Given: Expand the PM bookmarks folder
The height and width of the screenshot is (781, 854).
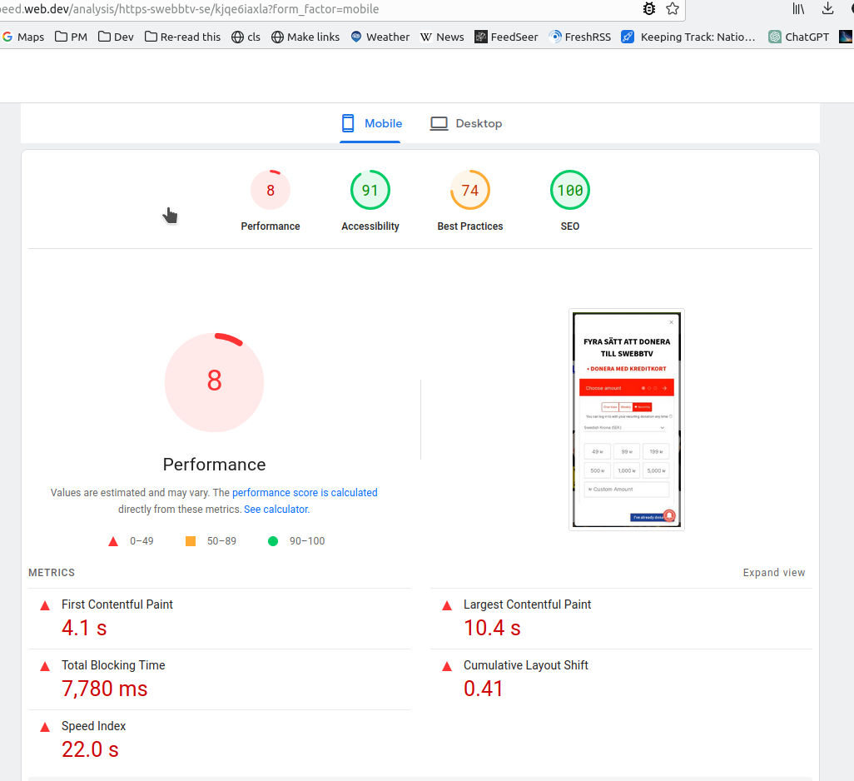Looking at the screenshot, I should click(70, 37).
